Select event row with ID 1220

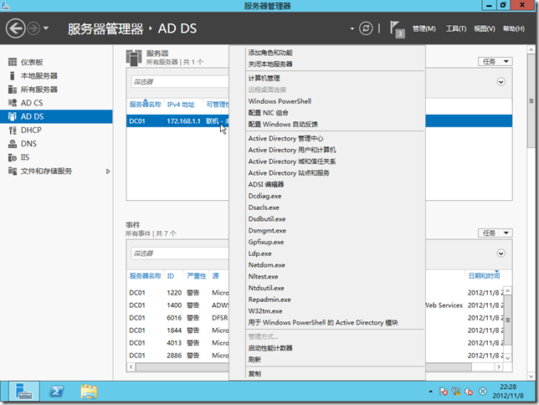pos(177,293)
